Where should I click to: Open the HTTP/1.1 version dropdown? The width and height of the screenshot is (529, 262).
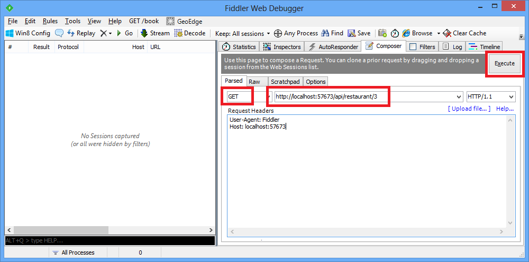(491, 96)
